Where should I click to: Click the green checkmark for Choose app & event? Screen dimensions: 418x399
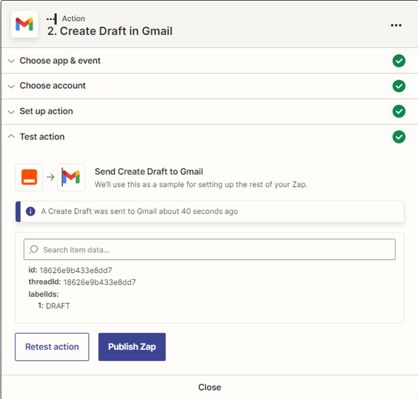click(x=399, y=61)
